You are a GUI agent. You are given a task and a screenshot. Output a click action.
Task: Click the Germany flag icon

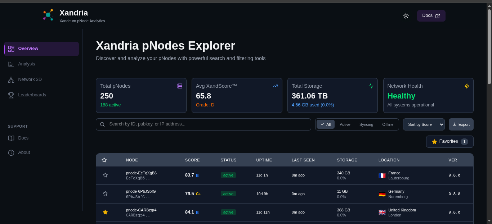(x=382, y=194)
